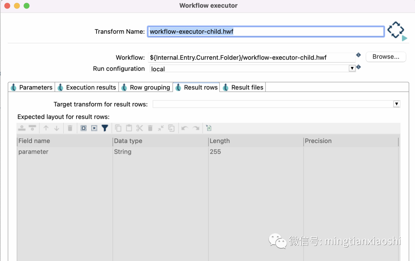Click the insert row after icon
The height and width of the screenshot is (261, 415).
click(x=32, y=128)
